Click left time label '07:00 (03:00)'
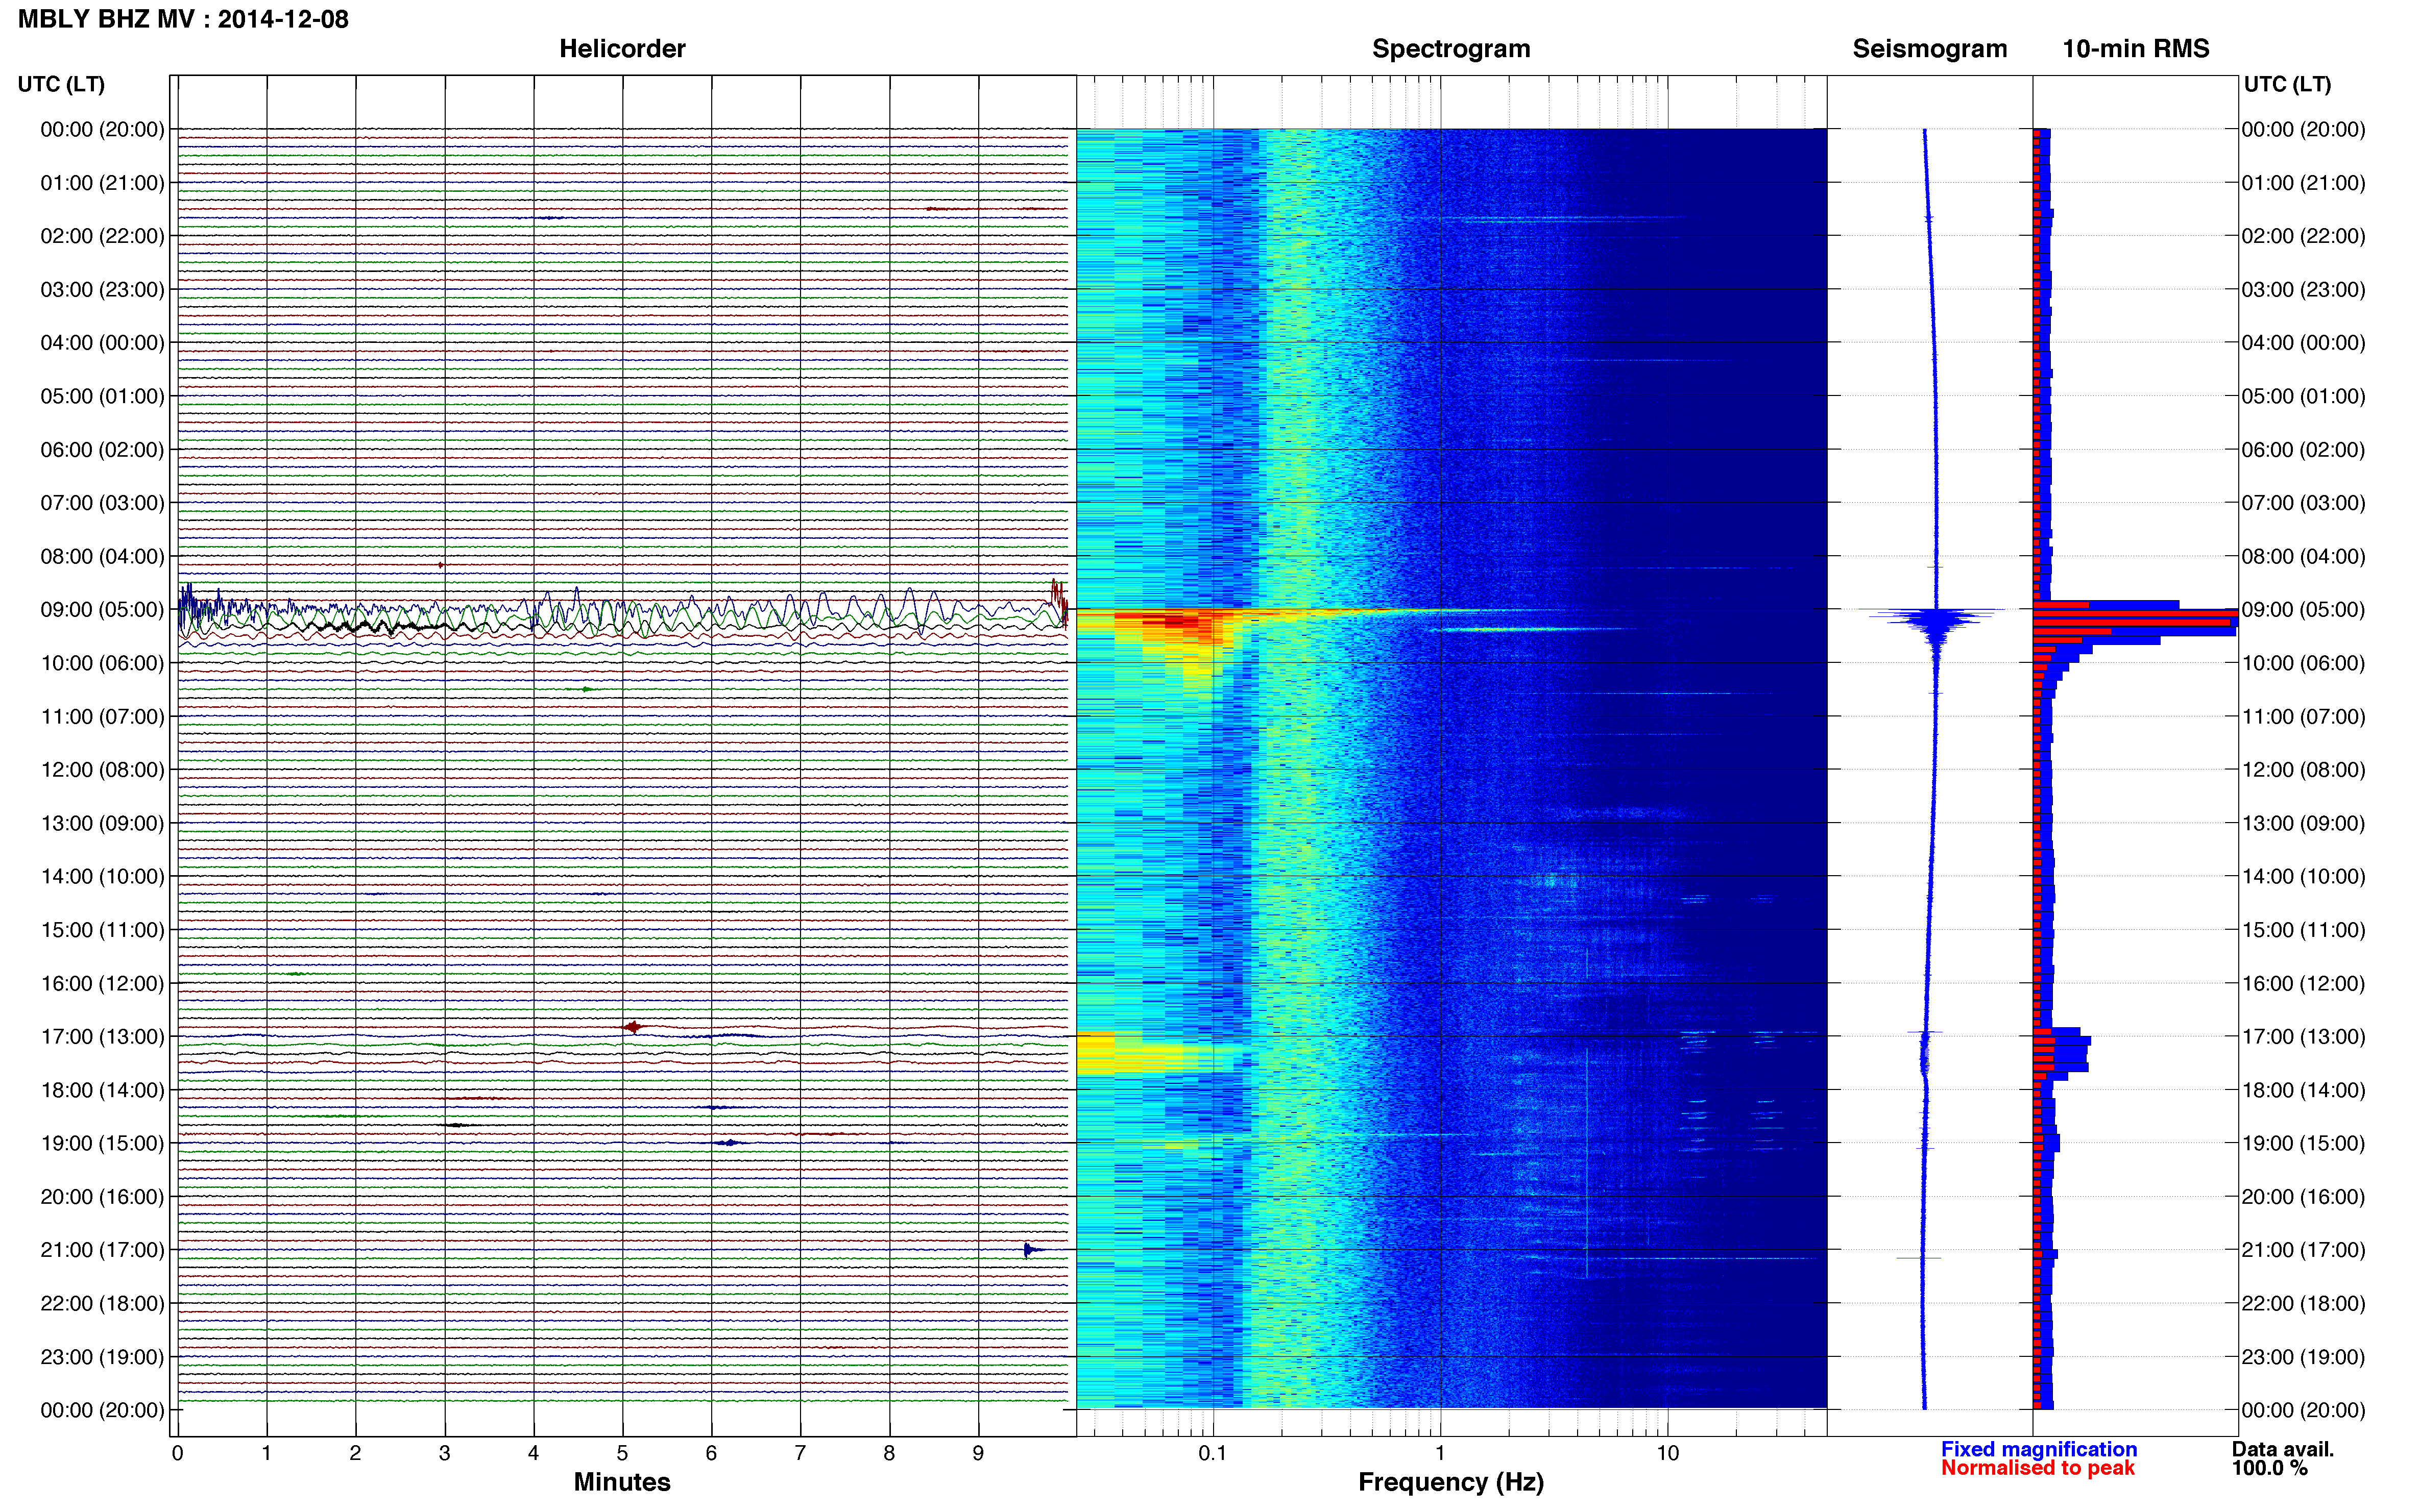Screen dimensions: 2420x1512 (102, 503)
